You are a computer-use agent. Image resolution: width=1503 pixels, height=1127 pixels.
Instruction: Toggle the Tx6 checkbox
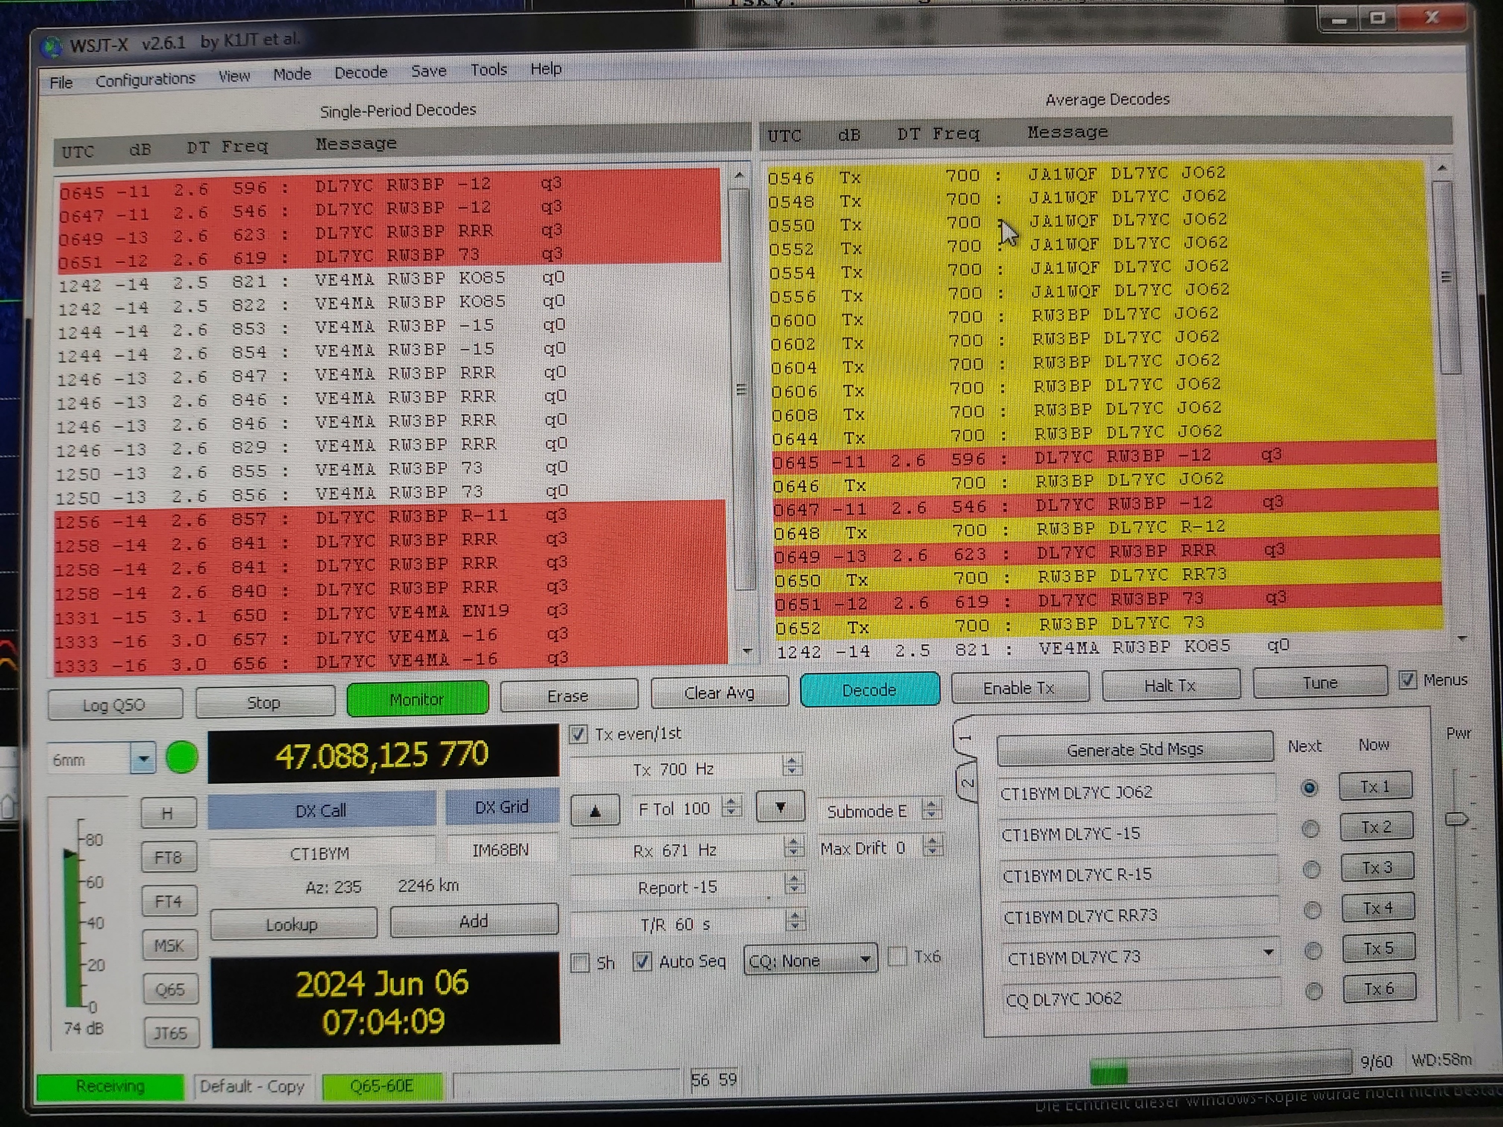(898, 957)
